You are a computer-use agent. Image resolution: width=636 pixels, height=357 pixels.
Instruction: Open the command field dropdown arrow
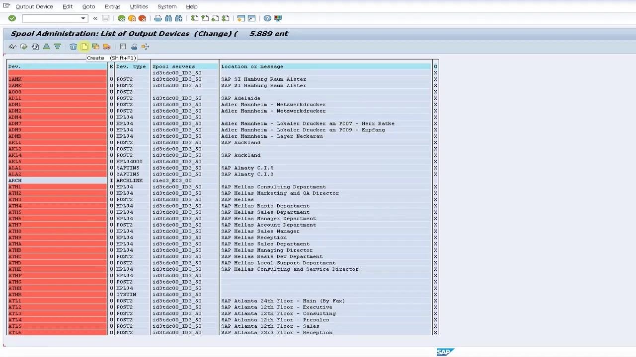click(83, 18)
